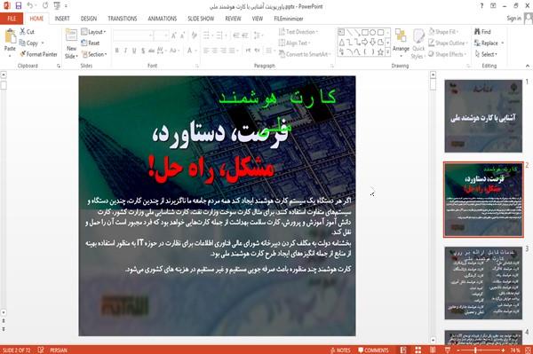Open the Select dropdown
This screenshot has height=354, width=533.
pyautogui.click(x=486, y=54)
